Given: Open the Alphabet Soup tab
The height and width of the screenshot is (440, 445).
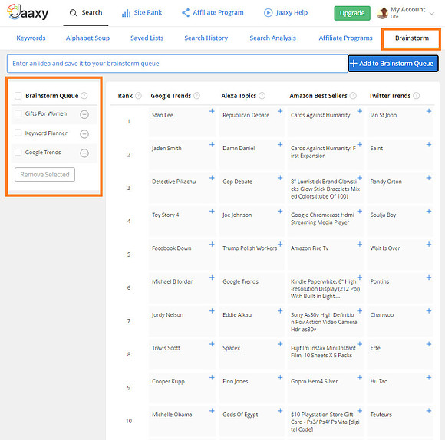Looking at the screenshot, I should point(87,38).
